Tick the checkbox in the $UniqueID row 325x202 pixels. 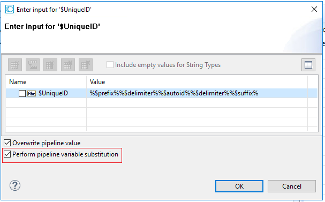point(22,94)
